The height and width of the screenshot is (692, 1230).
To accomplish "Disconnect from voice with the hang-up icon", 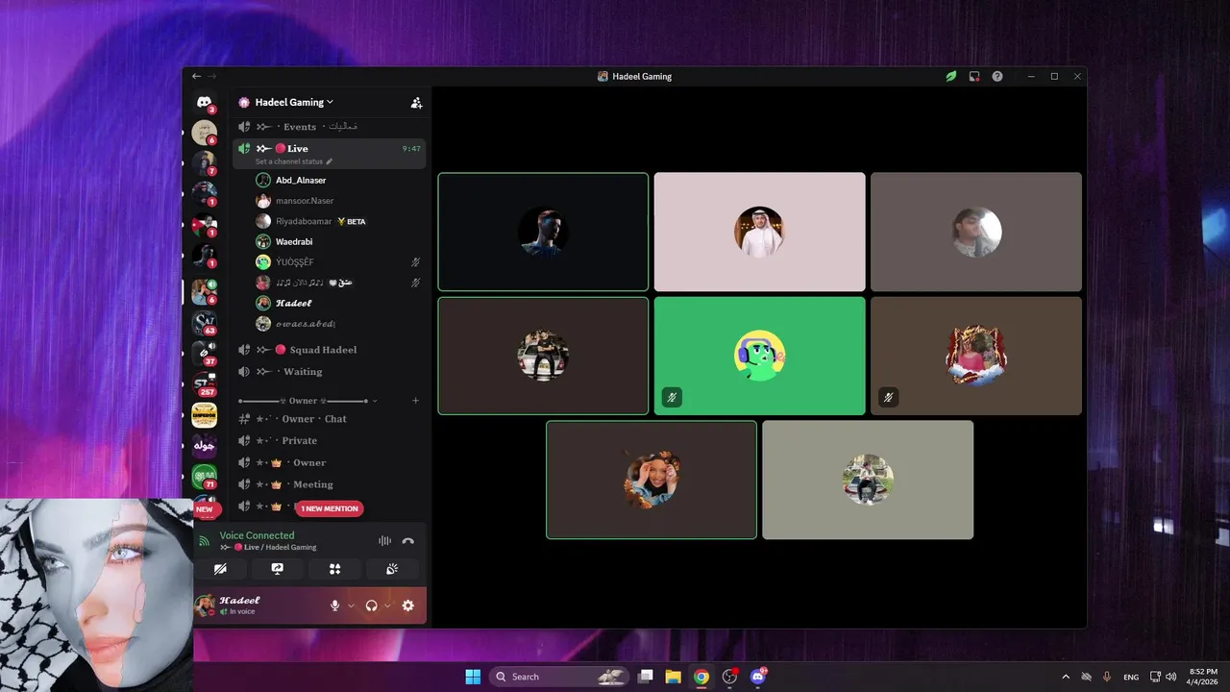I will (408, 541).
